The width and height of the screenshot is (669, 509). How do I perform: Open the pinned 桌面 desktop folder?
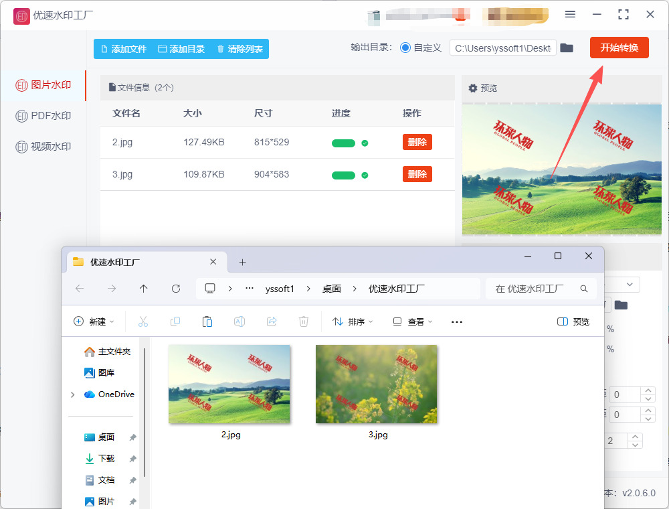100,437
